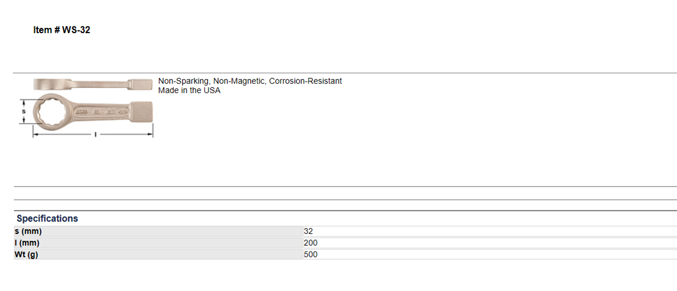Click the 'l' length dimension marker
The height and width of the screenshot is (291, 677).
pos(95,134)
